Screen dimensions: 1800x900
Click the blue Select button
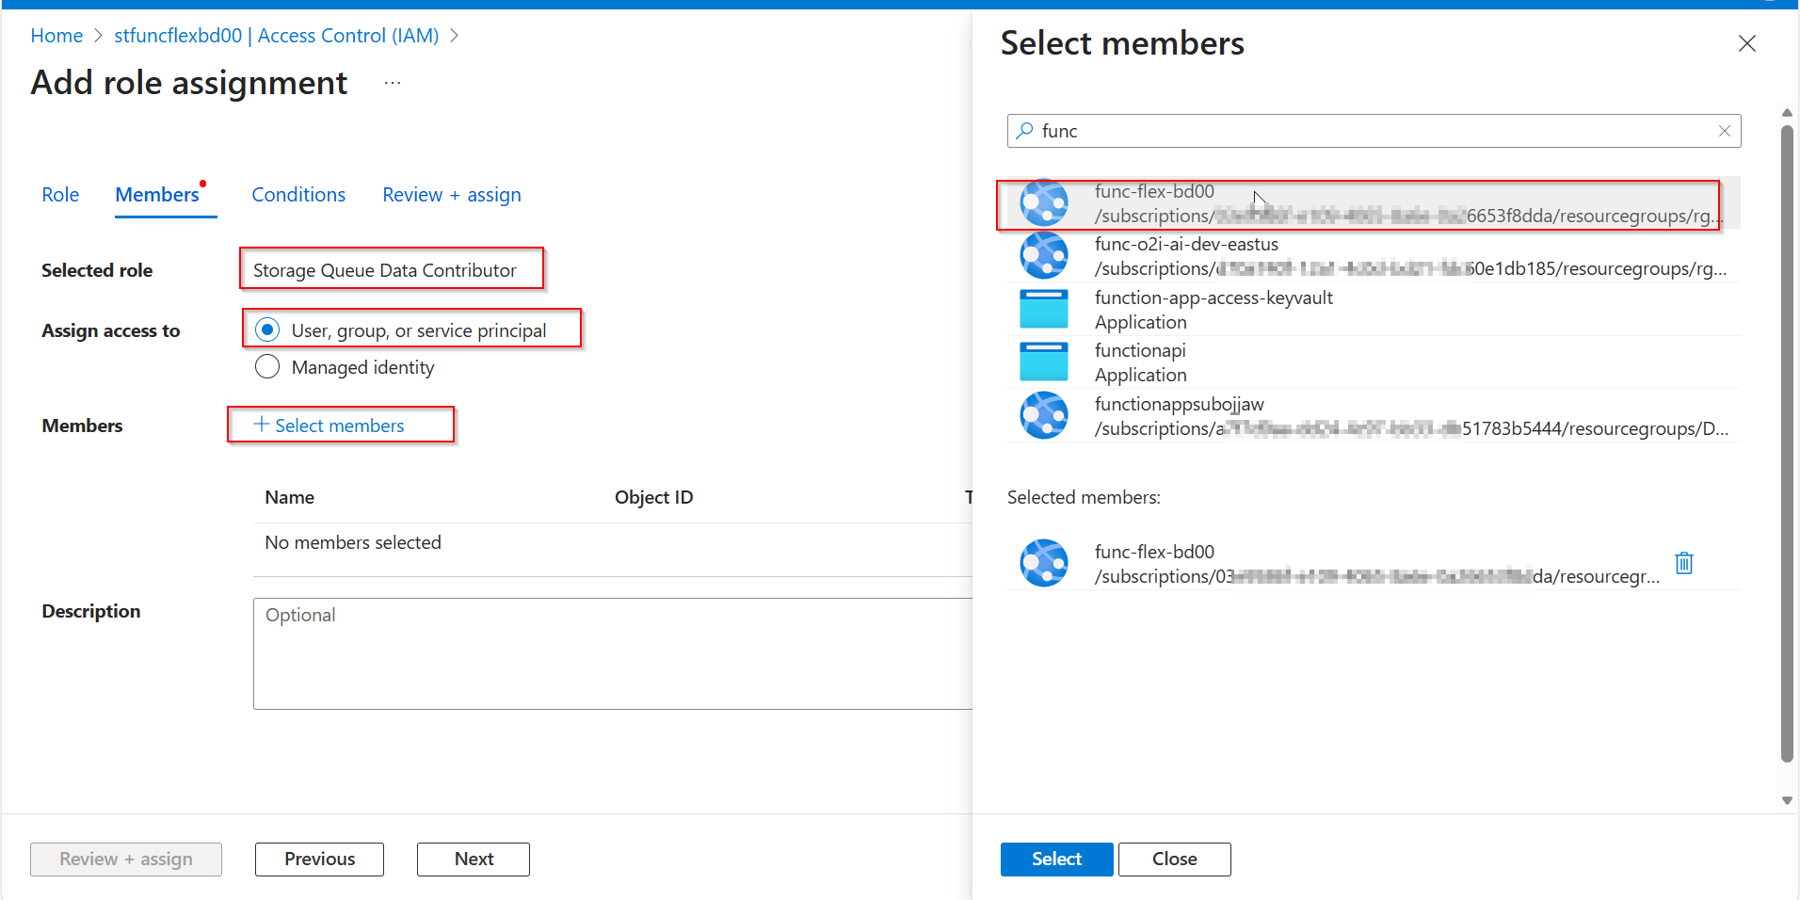tap(1056, 859)
